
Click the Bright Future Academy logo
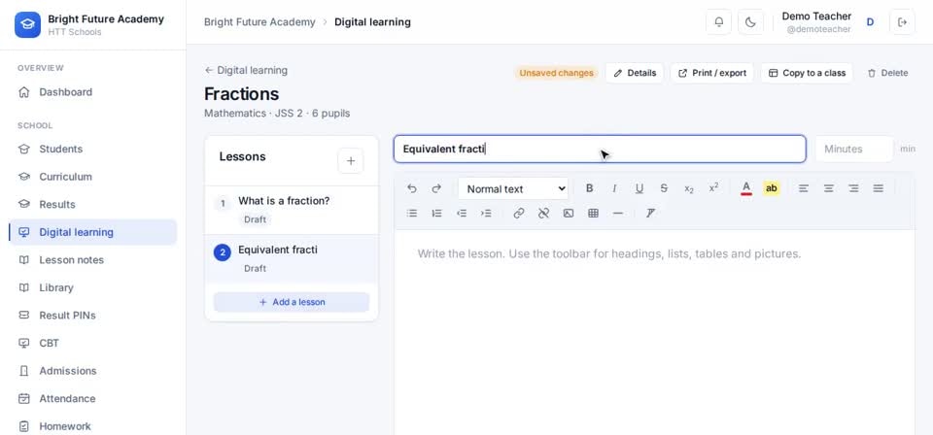point(27,24)
